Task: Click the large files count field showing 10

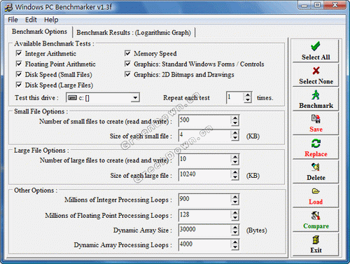Action: 205,160
